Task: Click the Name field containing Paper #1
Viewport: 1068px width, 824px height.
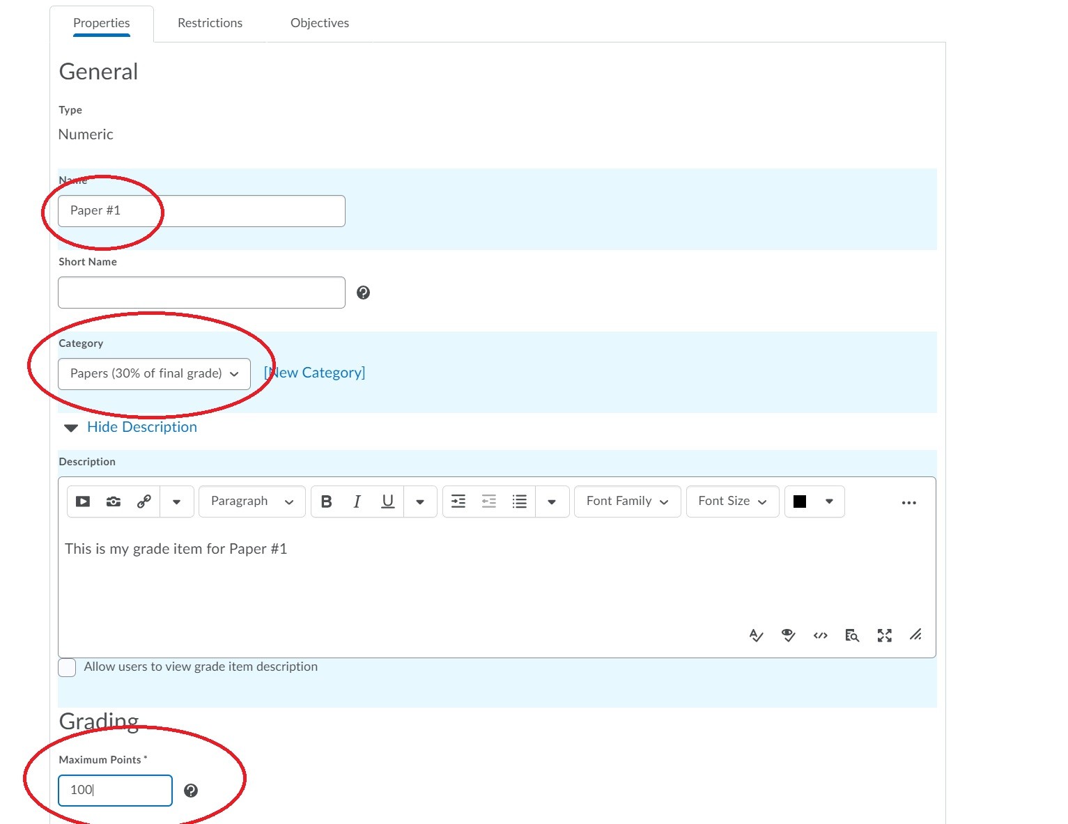Action: [x=201, y=211]
